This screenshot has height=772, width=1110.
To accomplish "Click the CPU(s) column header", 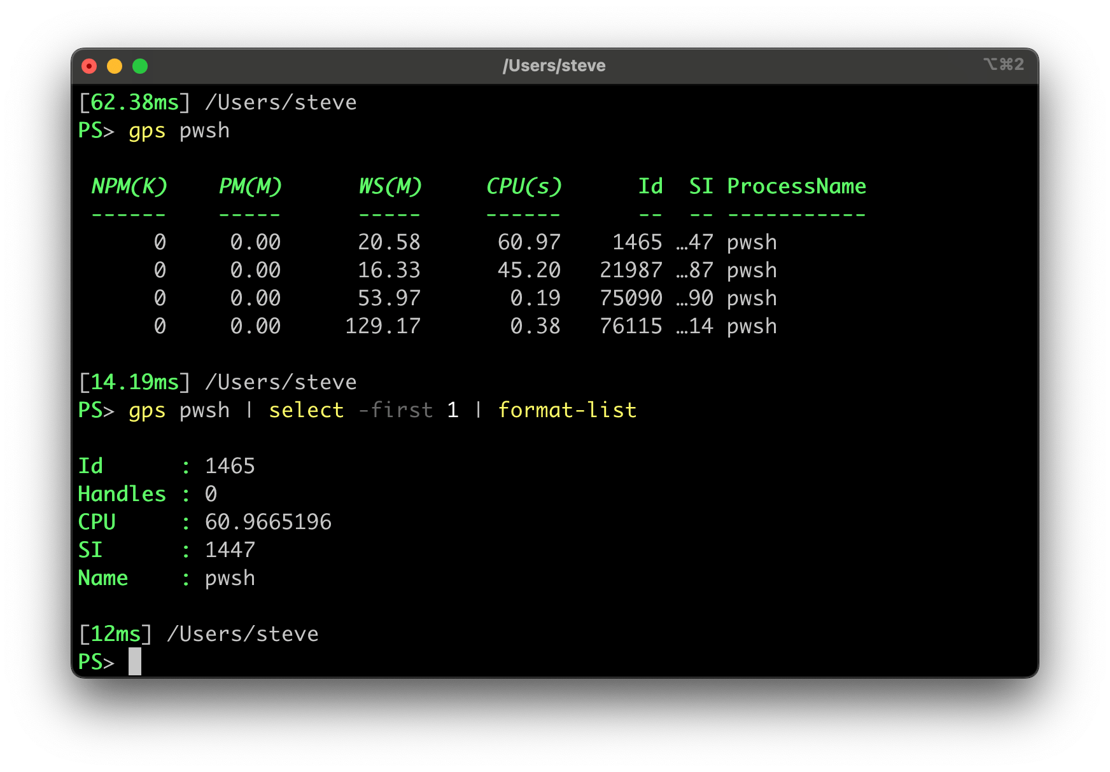I will [x=524, y=186].
